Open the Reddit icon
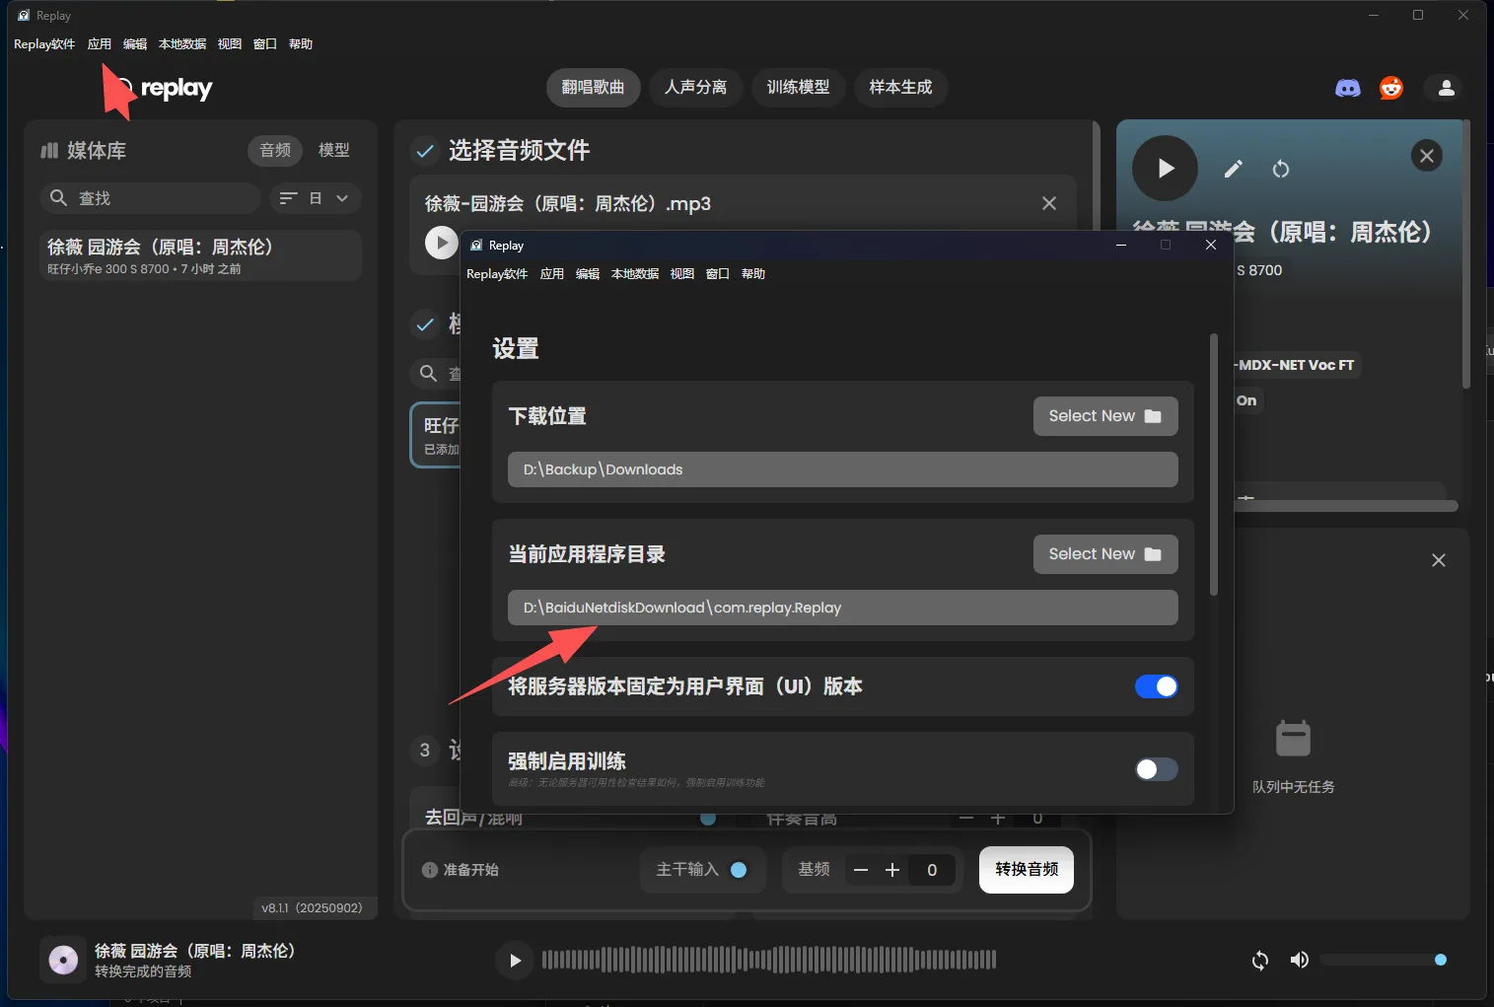 pyautogui.click(x=1390, y=88)
